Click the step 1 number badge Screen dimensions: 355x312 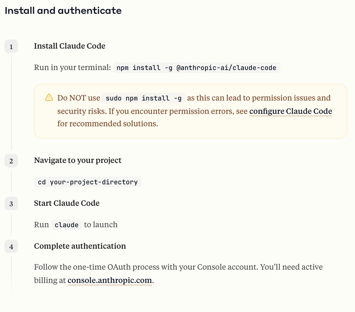(11, 47)
